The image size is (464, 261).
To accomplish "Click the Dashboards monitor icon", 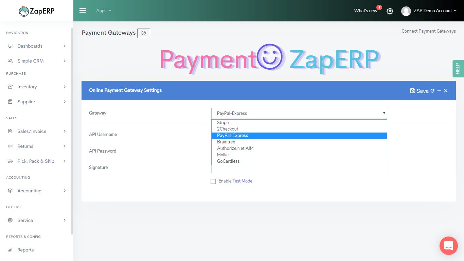I will pos(10,46).
